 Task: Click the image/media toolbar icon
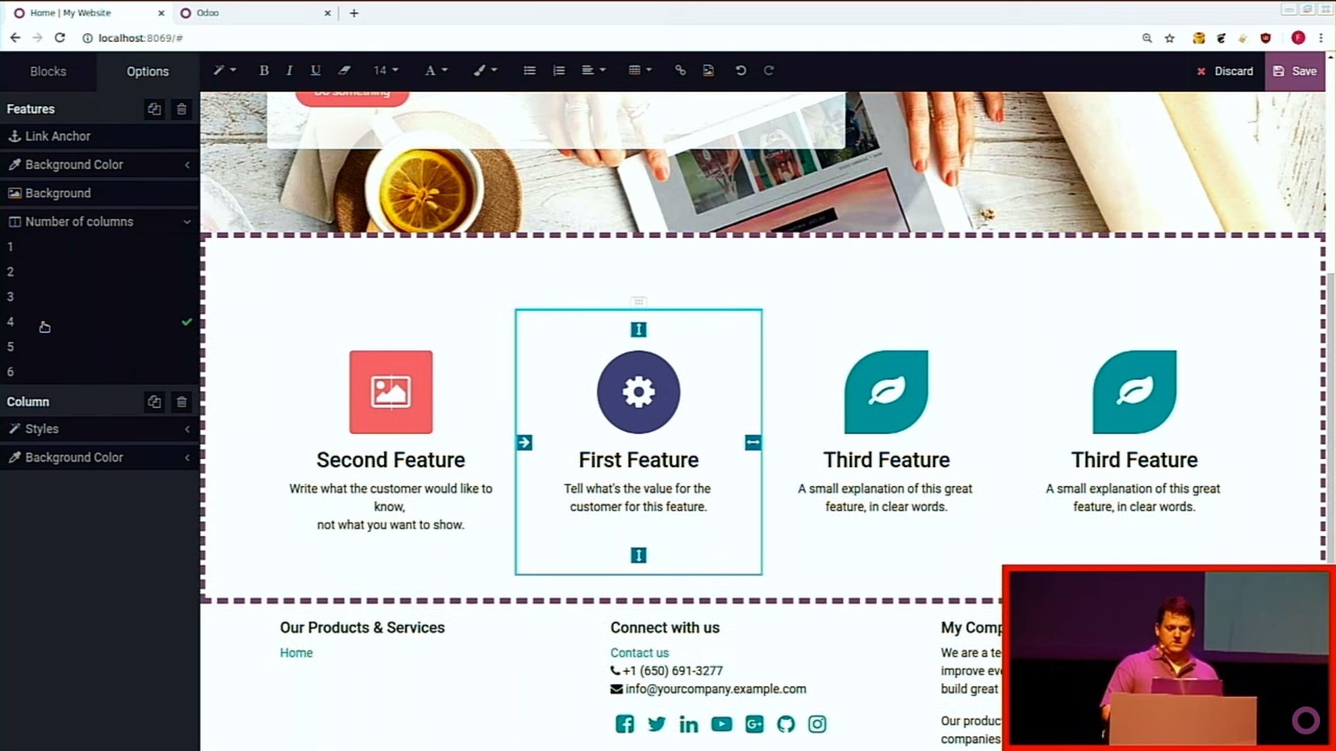point(708,71)
